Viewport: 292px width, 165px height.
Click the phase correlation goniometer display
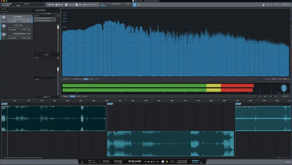[284, 88]
